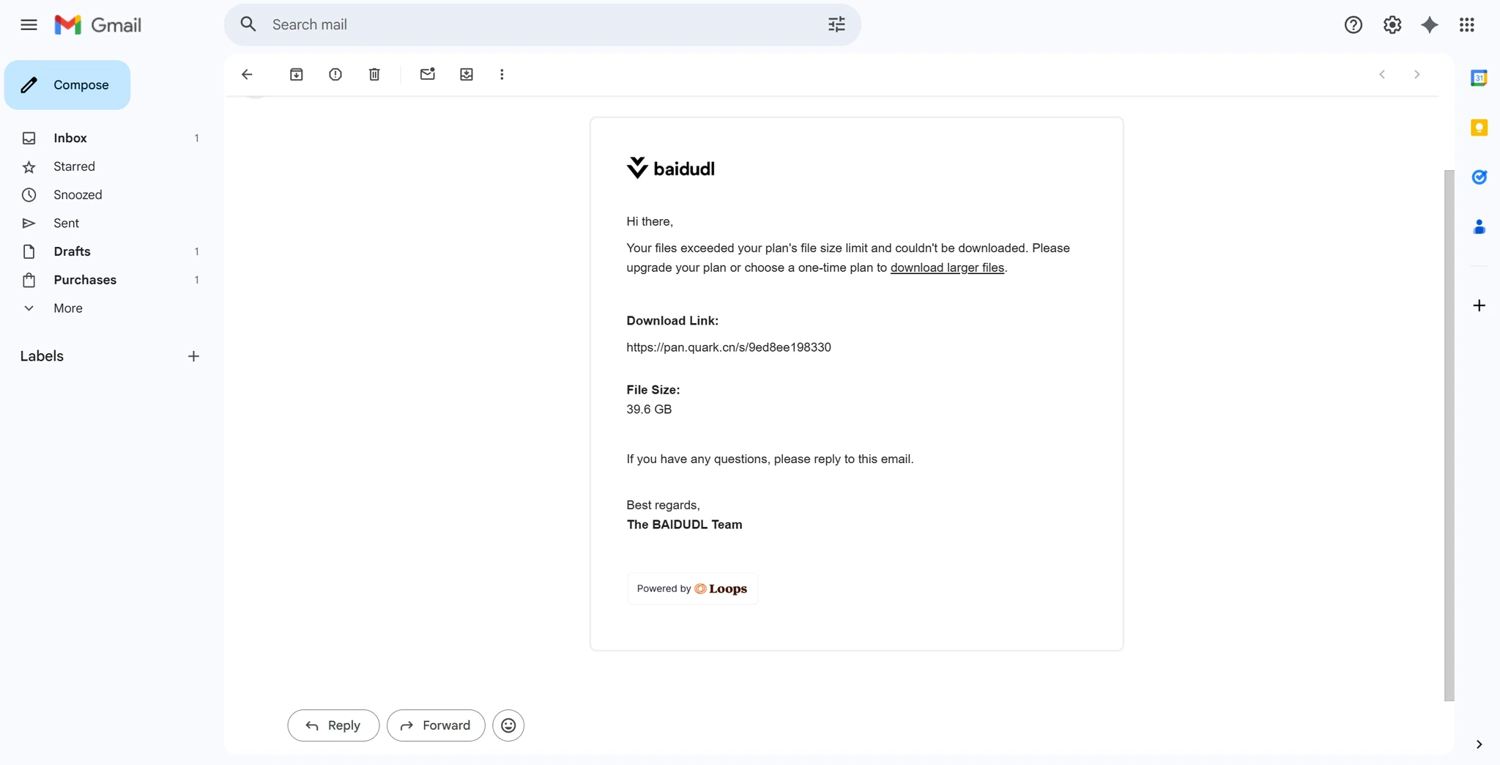
Task: Click the Labels heading
Action: click(x=42, y=356)
